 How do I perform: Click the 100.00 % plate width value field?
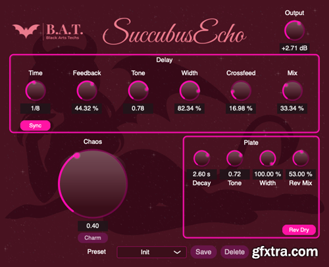click(268, 174)
